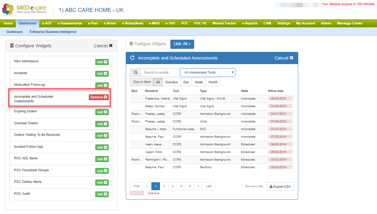Cancel the Configure Widgets panel

point(103,46)
